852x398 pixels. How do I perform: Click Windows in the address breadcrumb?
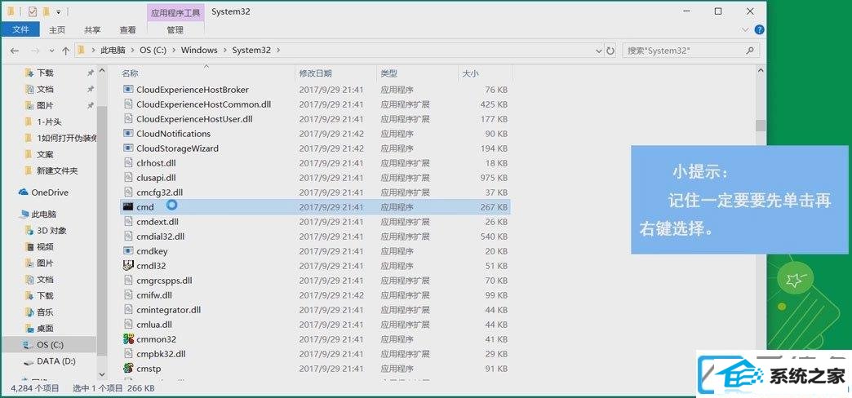pos(199,50)
